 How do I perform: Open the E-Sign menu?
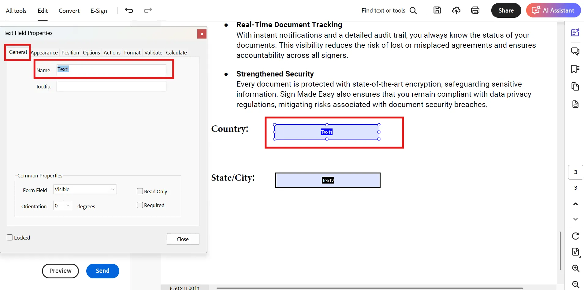click(x=99, y=11)
